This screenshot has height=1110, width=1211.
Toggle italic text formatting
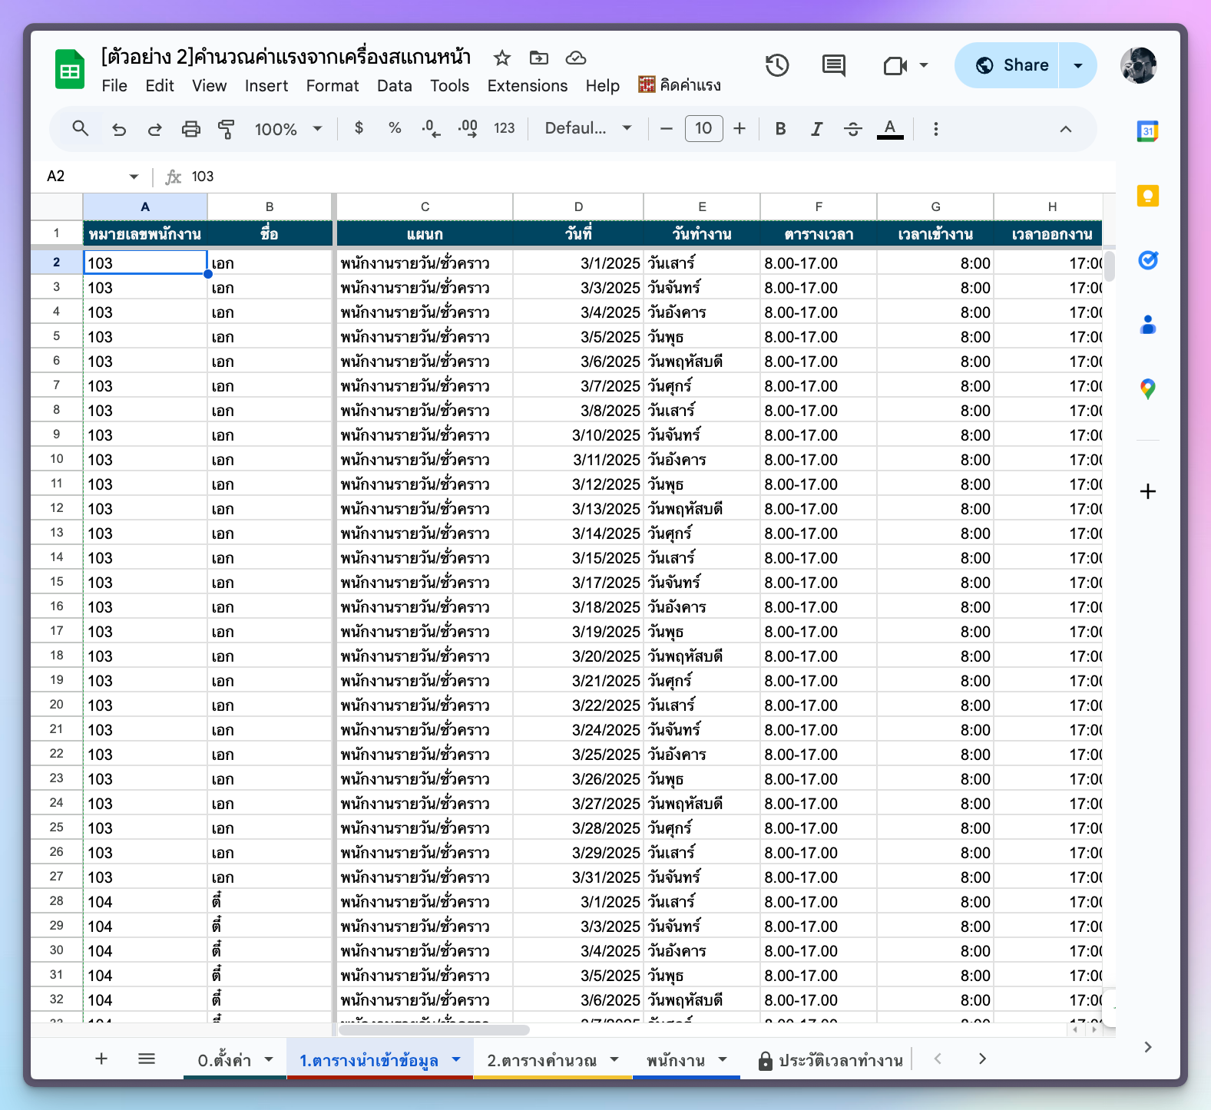(x=816, y=129)
